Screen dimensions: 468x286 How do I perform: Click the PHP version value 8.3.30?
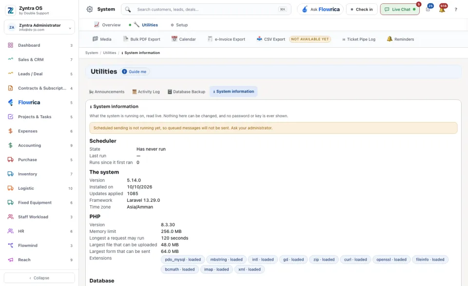[x=168, y=225]
